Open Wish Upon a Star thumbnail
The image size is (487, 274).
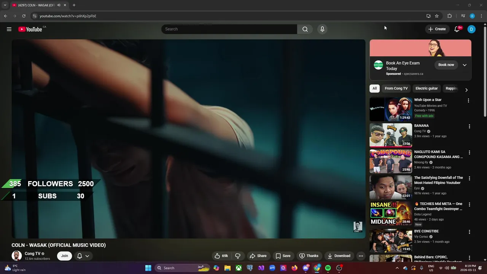point(391,109)
